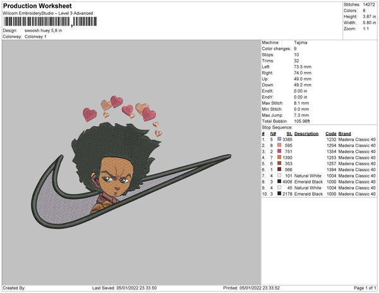Click the zoom value '1:1'
Image resolution: width=379 pixels, height=293 pixels.
point(366,29)
